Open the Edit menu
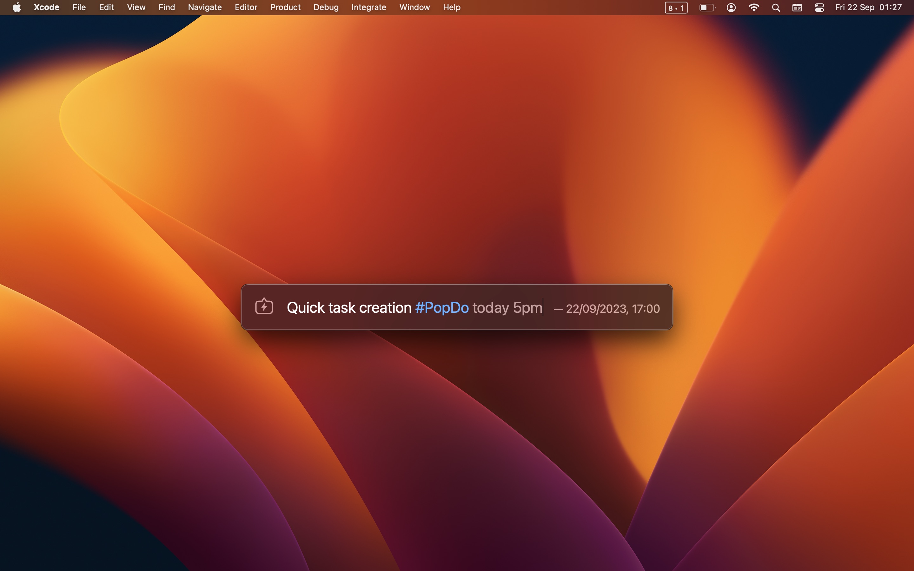 (106, 7)
